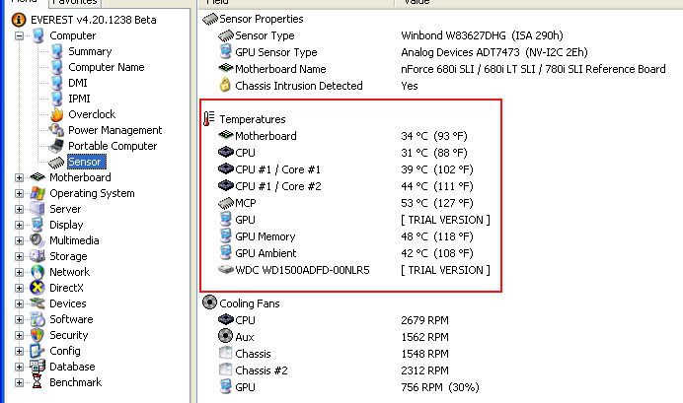Click the Display monitor icon

(x=38, y=225)
